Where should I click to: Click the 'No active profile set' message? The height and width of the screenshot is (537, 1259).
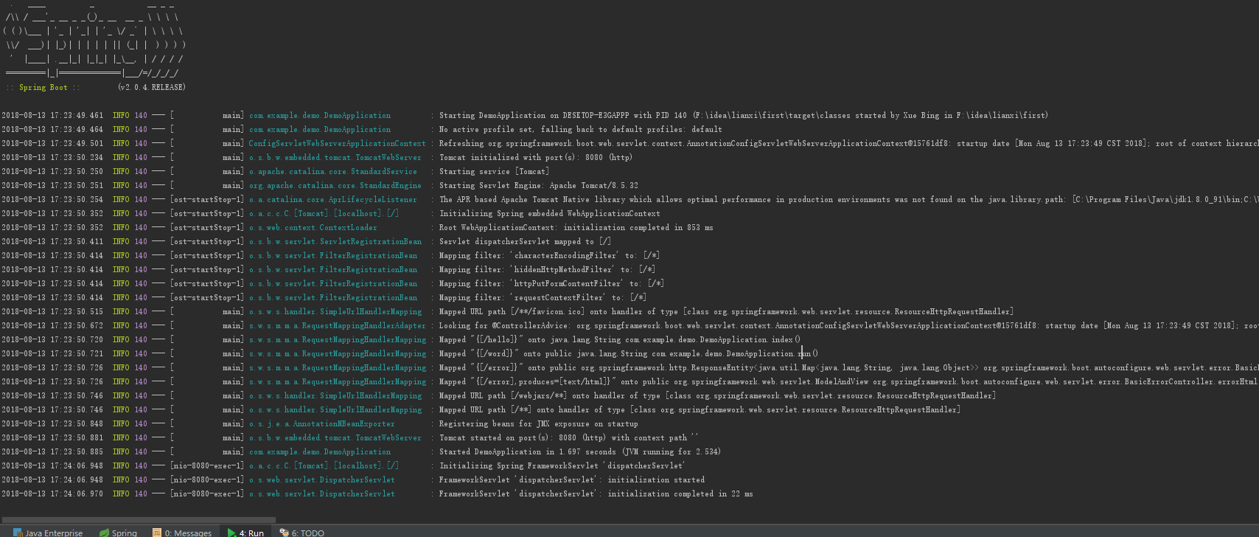coord(580,130)
